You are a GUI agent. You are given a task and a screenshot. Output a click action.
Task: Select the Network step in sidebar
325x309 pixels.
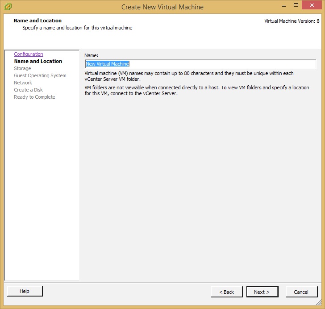[23, 83]
